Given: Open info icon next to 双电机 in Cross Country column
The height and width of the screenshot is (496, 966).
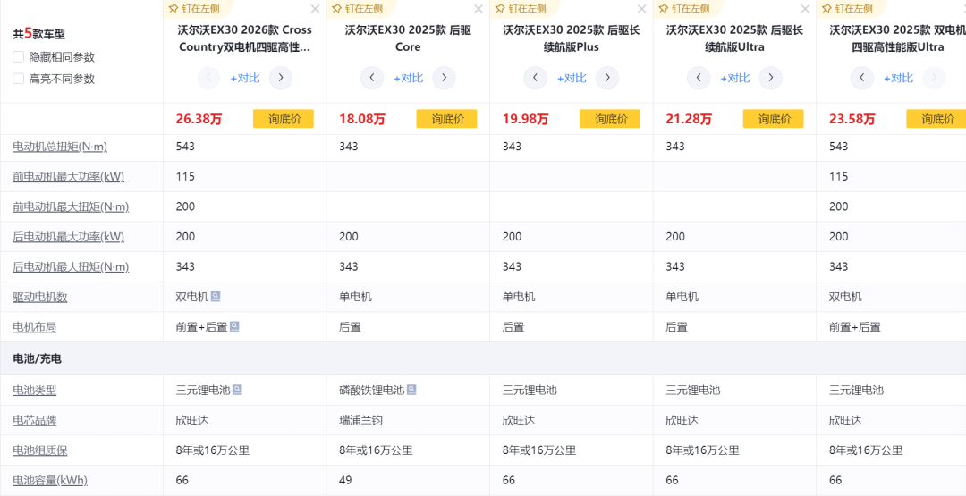Looking at the screenshot, I should [x=215, y=297].
